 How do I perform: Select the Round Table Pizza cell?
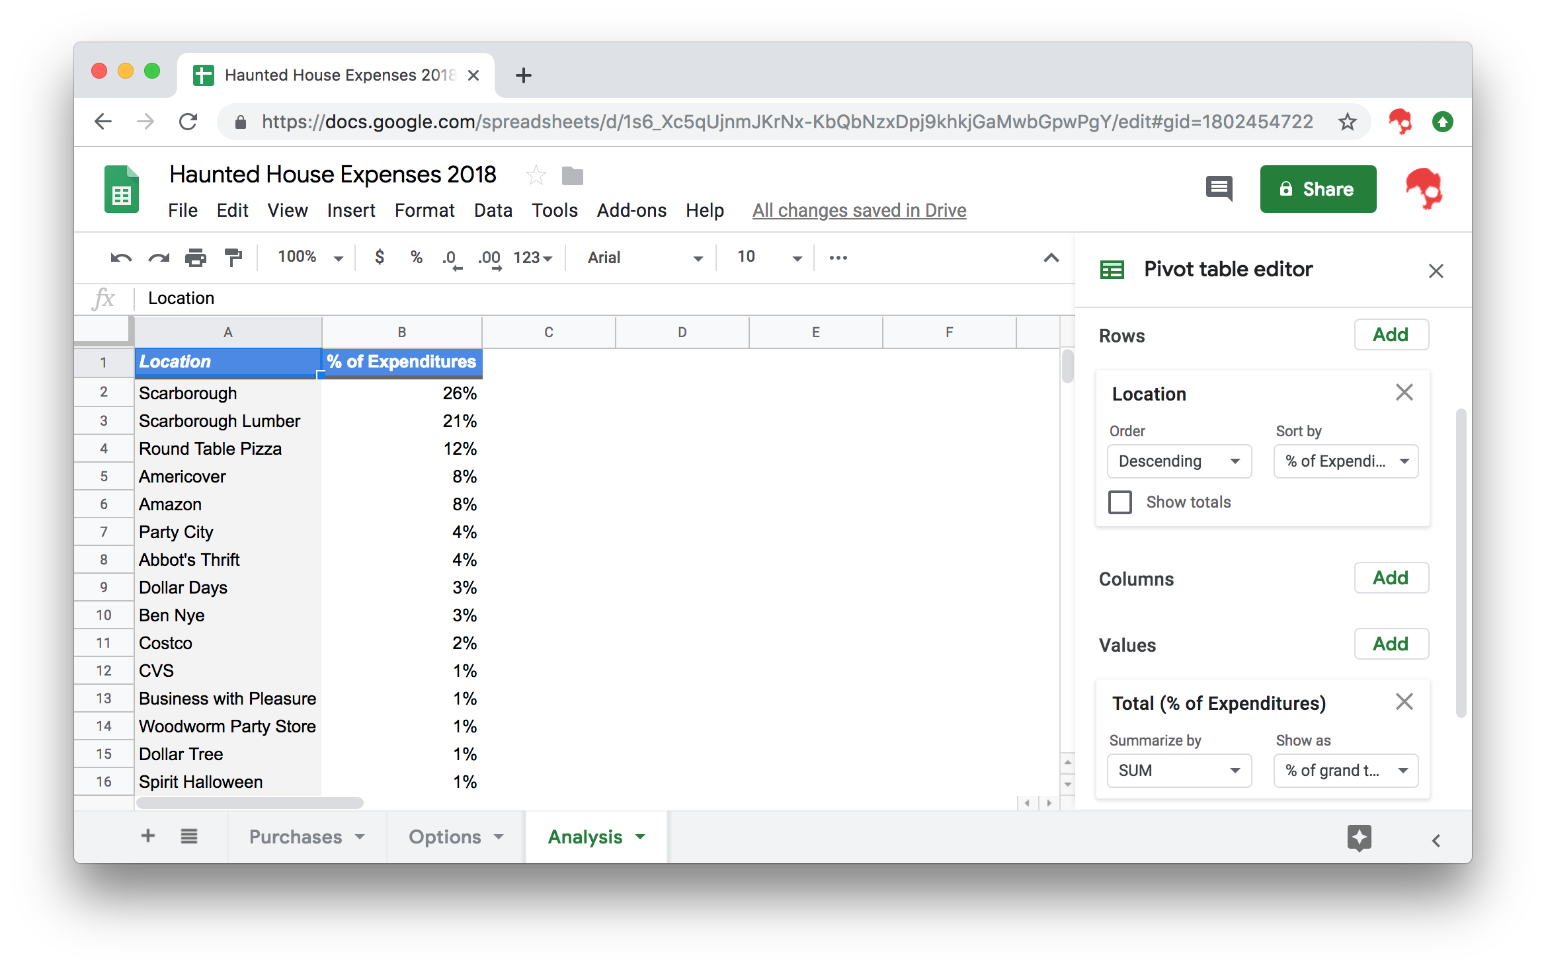(228, 449)
